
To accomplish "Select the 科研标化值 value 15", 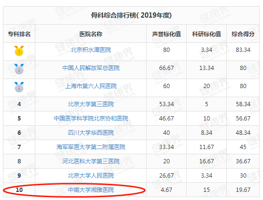I will (x=207, y=190).
